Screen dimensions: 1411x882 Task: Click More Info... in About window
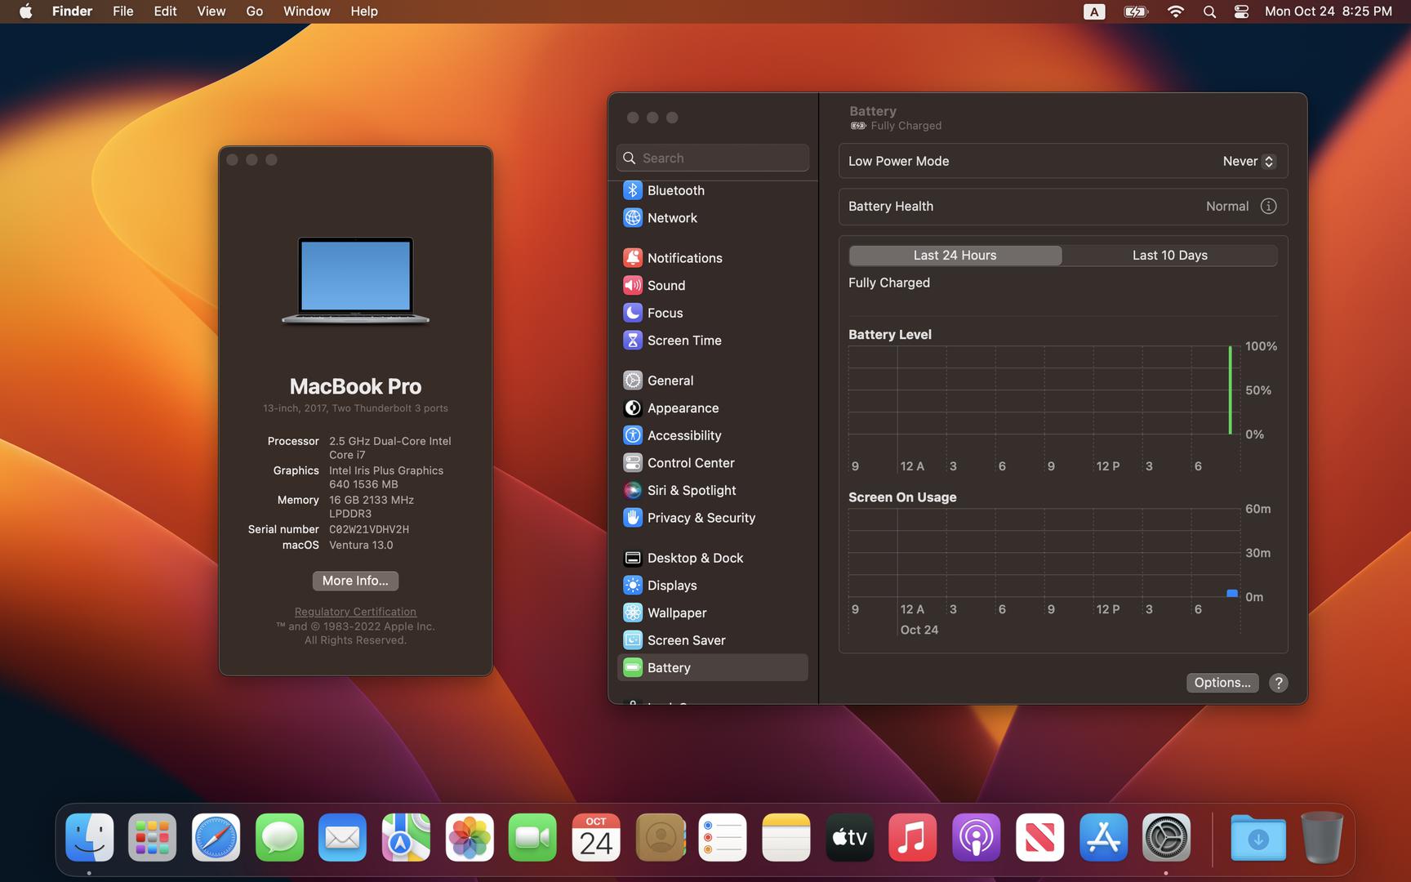[355, 581]
